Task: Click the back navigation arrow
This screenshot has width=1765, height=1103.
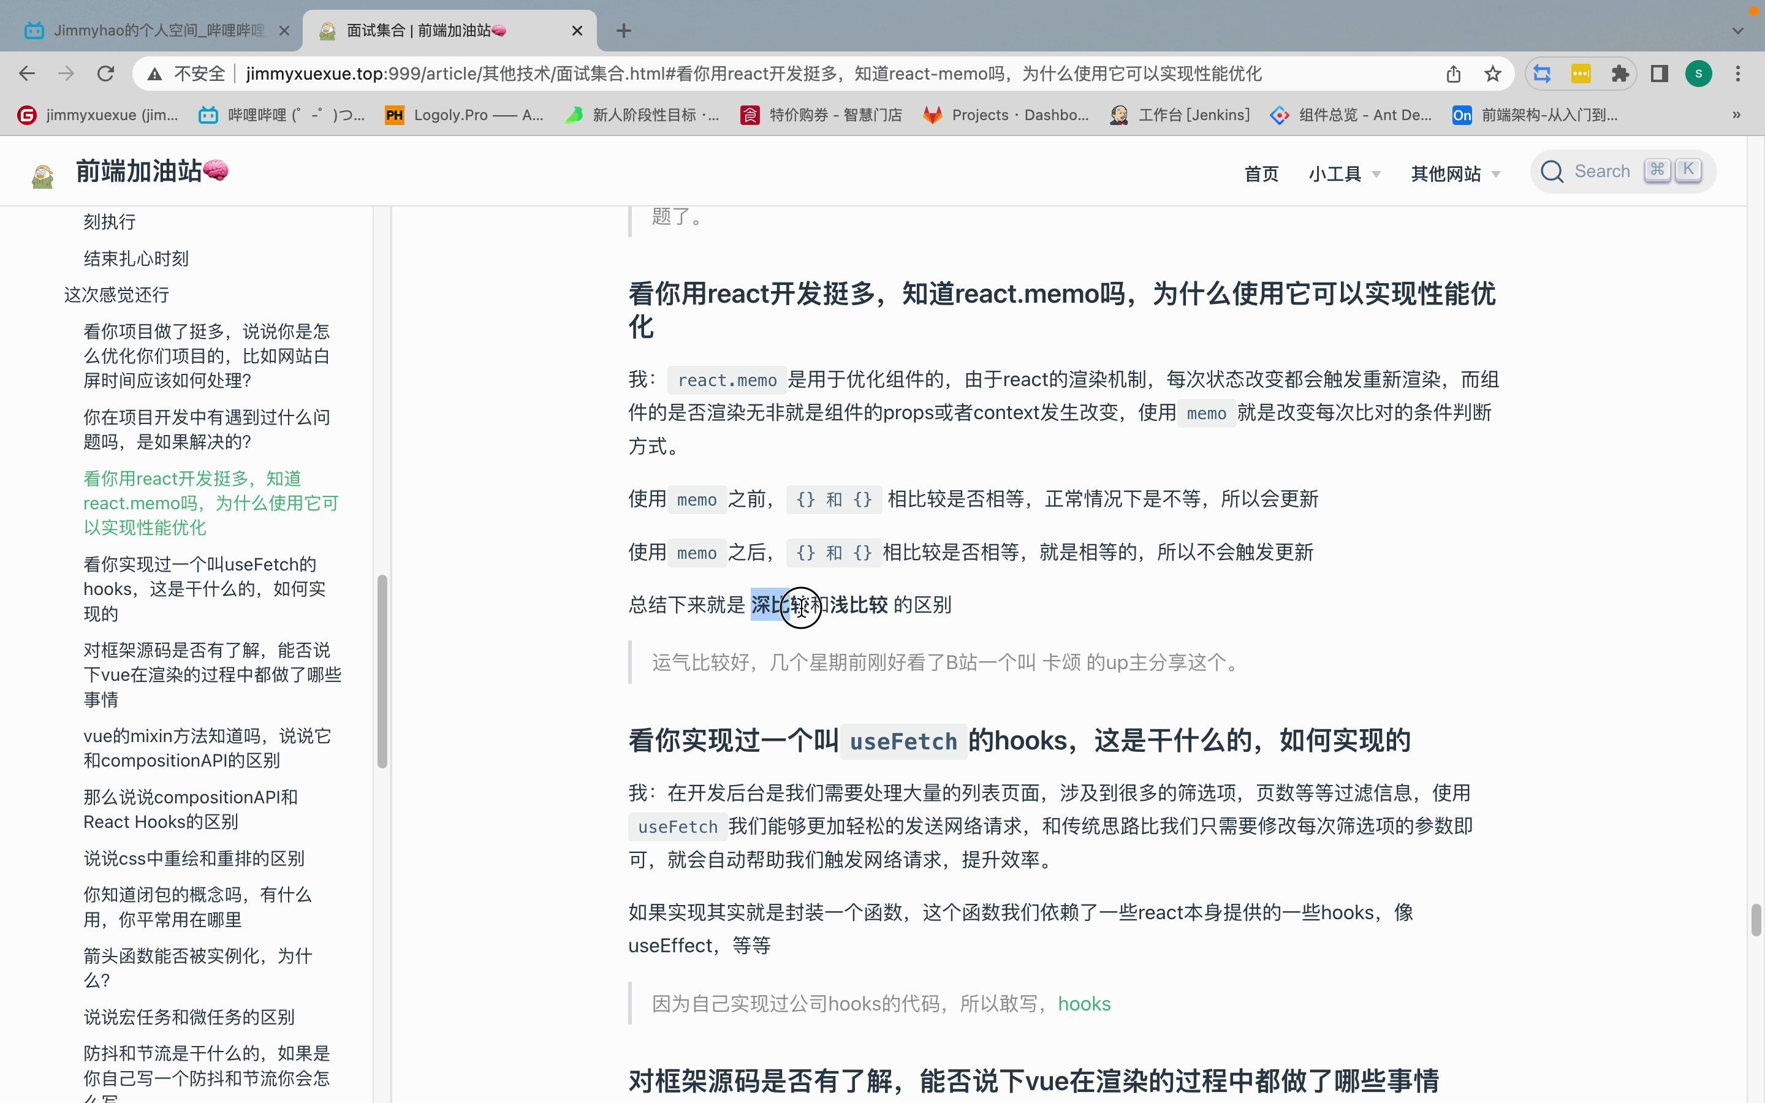Action: point(27,74)
